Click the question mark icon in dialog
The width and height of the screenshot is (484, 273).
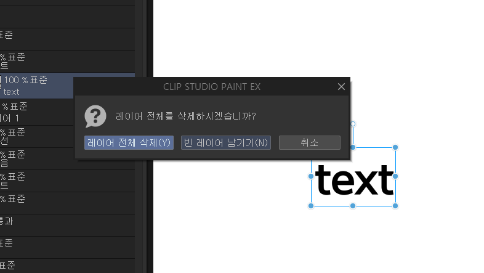pos(95,116)
